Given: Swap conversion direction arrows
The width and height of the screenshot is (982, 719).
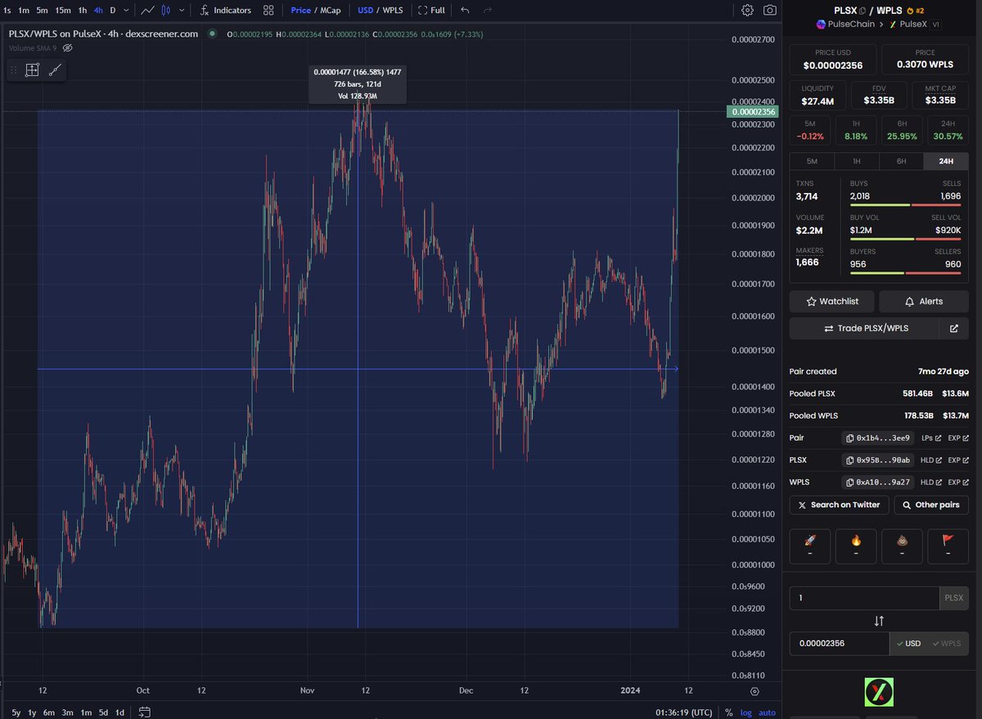Looking at the screenshot, I should point(879,621).
